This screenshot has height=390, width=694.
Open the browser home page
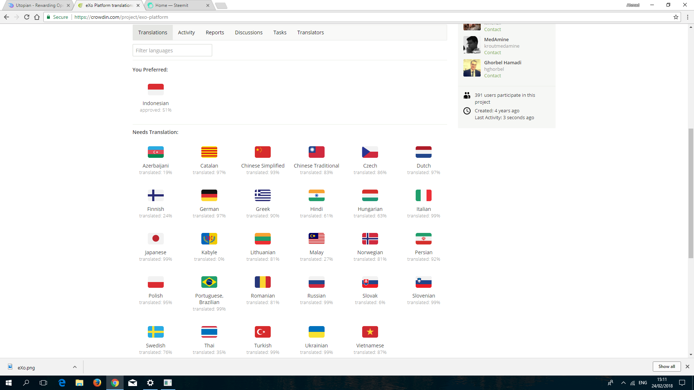[x=37, y=17]
